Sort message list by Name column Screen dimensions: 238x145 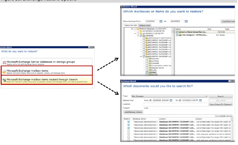(x=178, y=29)
